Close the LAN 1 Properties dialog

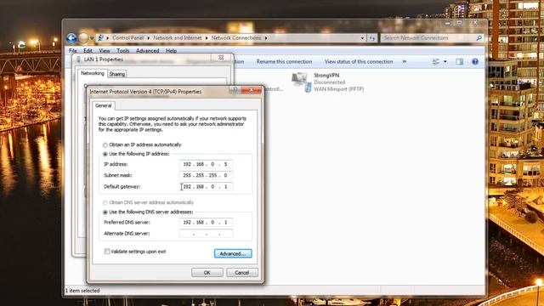coord(221,58)
